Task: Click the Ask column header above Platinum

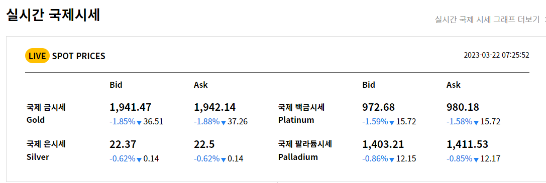Action: tap(454, 85)
